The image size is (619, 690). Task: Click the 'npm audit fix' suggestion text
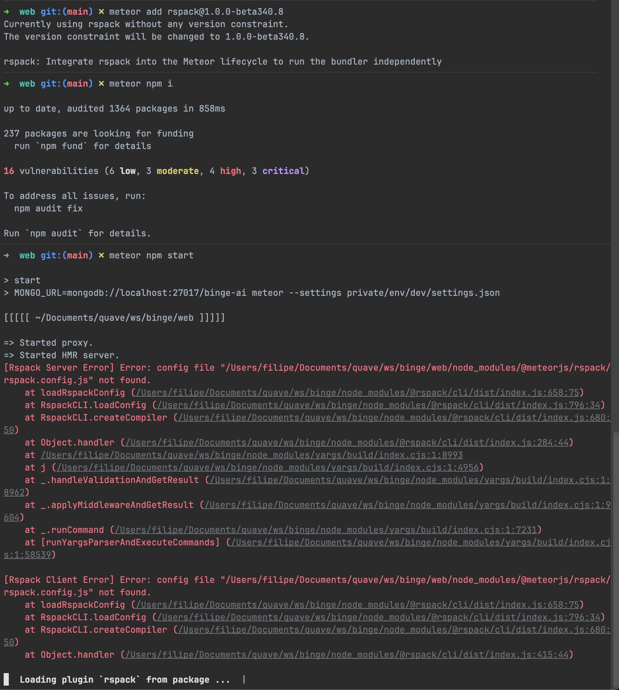(x=48, y=208)
